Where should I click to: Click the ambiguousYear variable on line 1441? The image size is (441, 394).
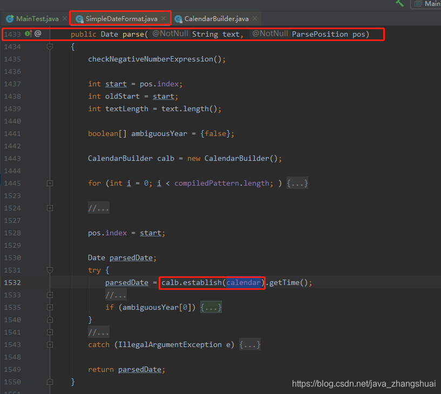click(x=159, y=134)
